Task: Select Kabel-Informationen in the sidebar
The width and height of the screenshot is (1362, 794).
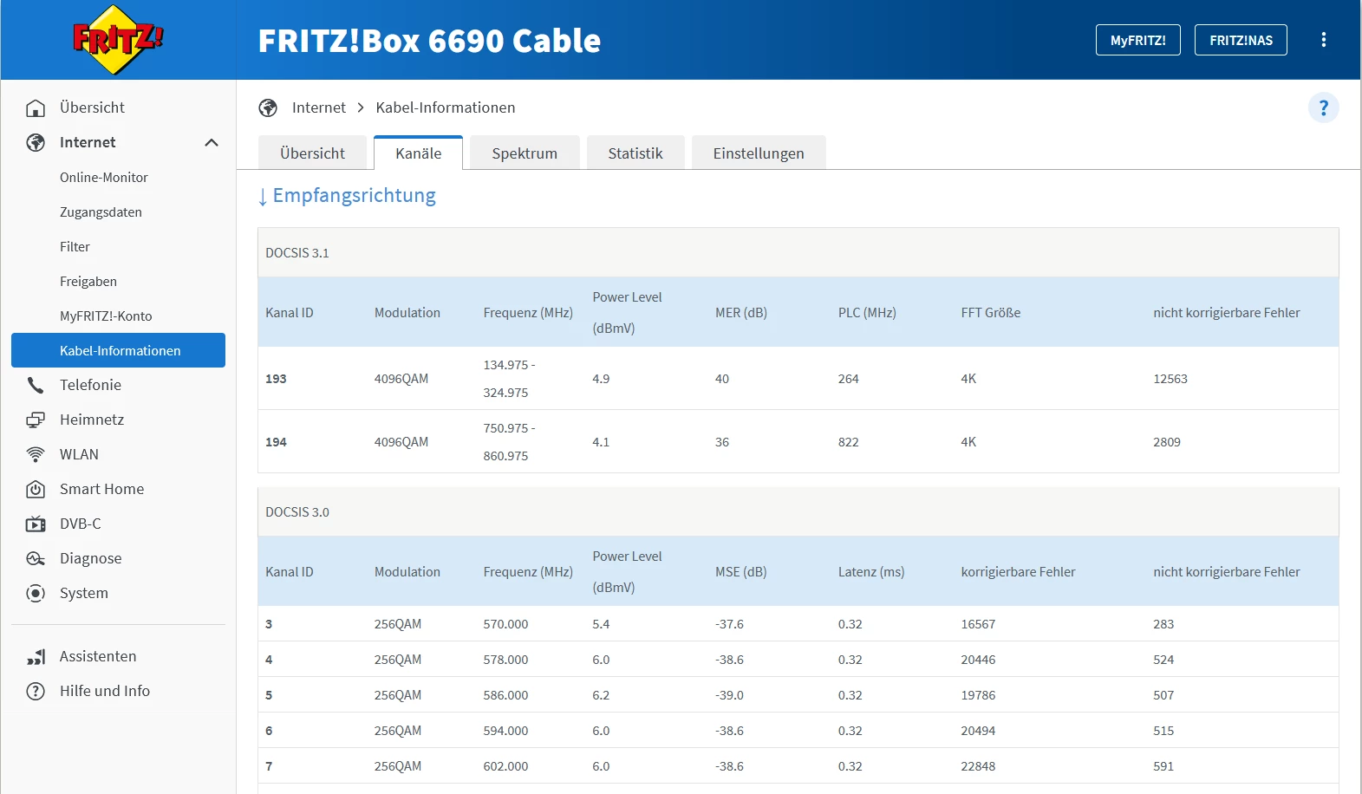Action: click(118, 350)
